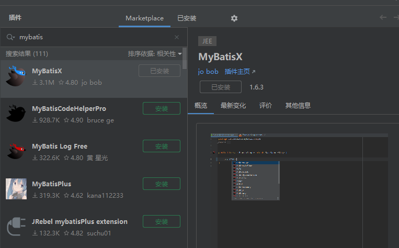Screen dimensions: 399x248
Task: Click 928.7K download count
Action: (x=46, y=120)
